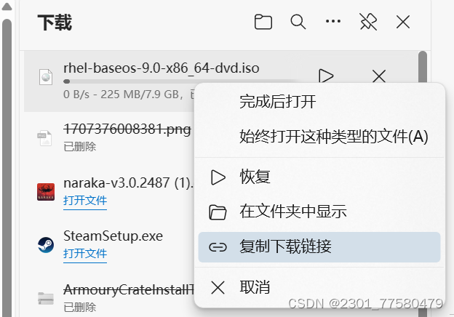Image resolution: width=454 pixels, height=317 pixels.
Task: Click 复制下载链接 menu item
Action: (x=319, y=247)
